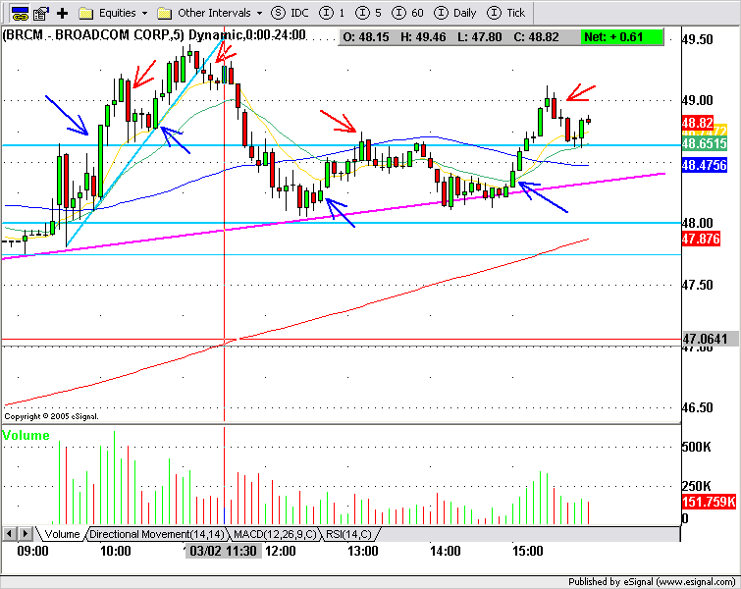The width and height of the screenshot is (741, 589).
Task: Click the link chart windows icon
Action: 19,13
